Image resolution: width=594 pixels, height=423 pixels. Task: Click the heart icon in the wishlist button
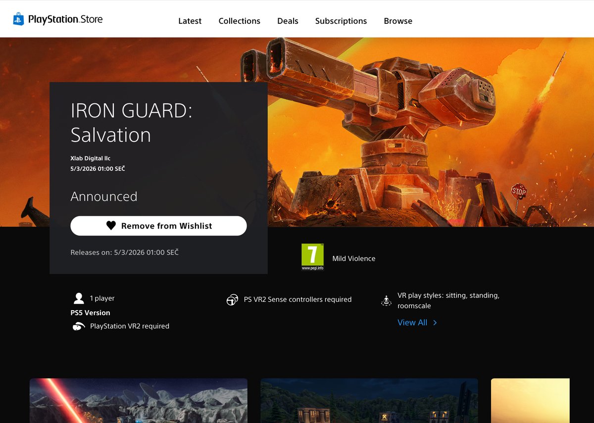pos(111,226)
